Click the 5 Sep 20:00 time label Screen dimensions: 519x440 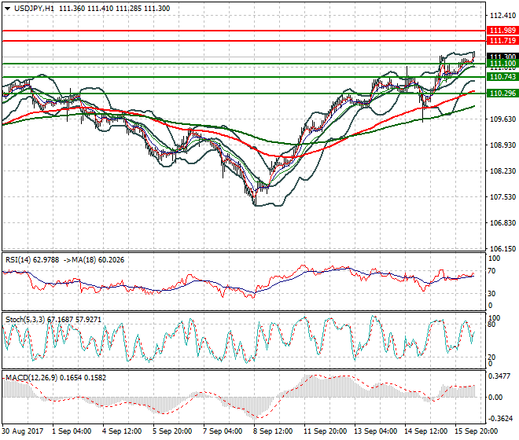click(x=172, y=431)
